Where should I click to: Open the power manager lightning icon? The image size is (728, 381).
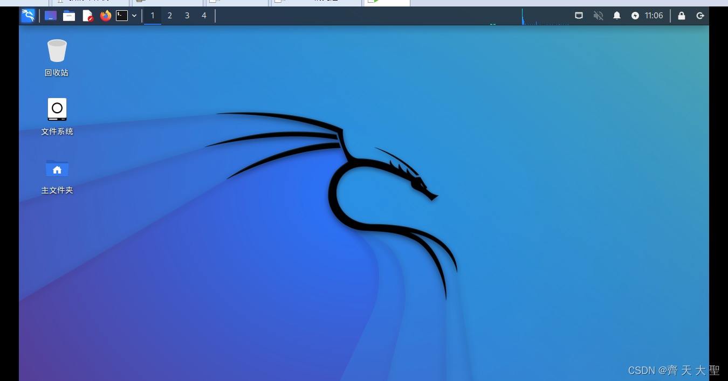point(635,16)
